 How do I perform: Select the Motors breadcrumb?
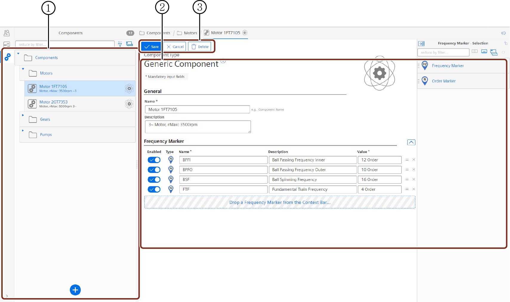coord(187,33)
